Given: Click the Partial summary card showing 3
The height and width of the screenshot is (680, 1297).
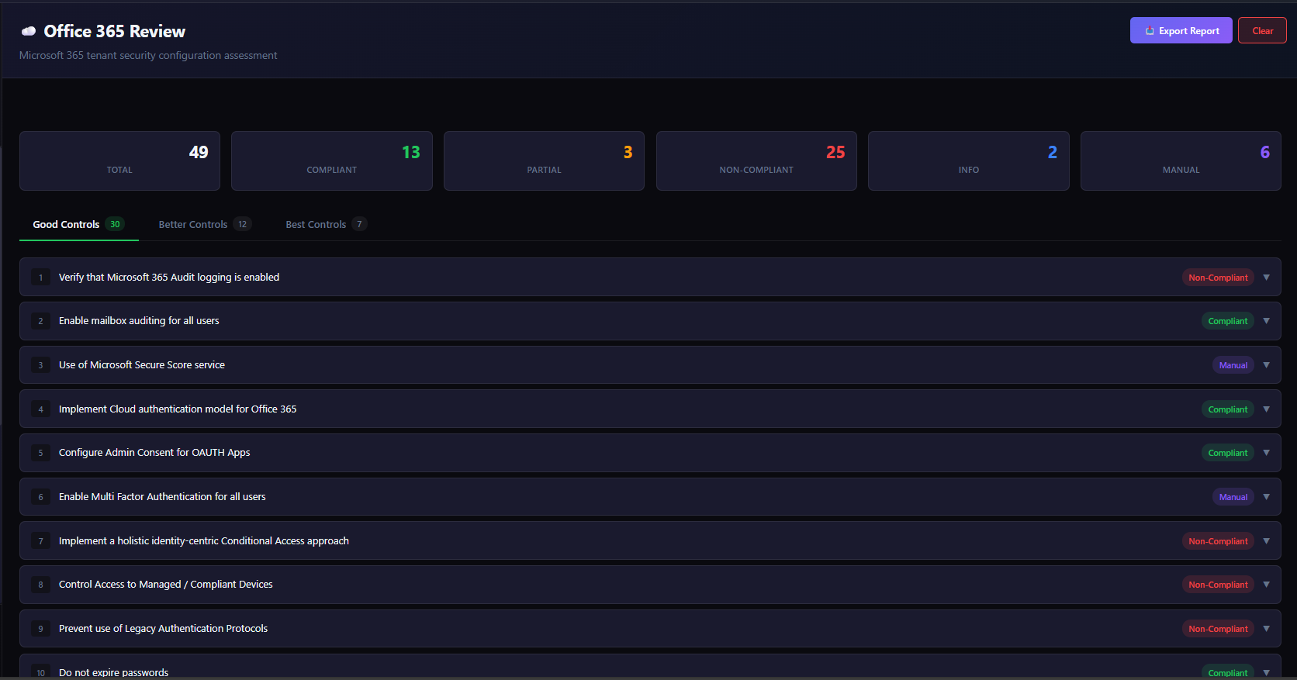Looking at the screenshot, I should click(x=544, y=161).
